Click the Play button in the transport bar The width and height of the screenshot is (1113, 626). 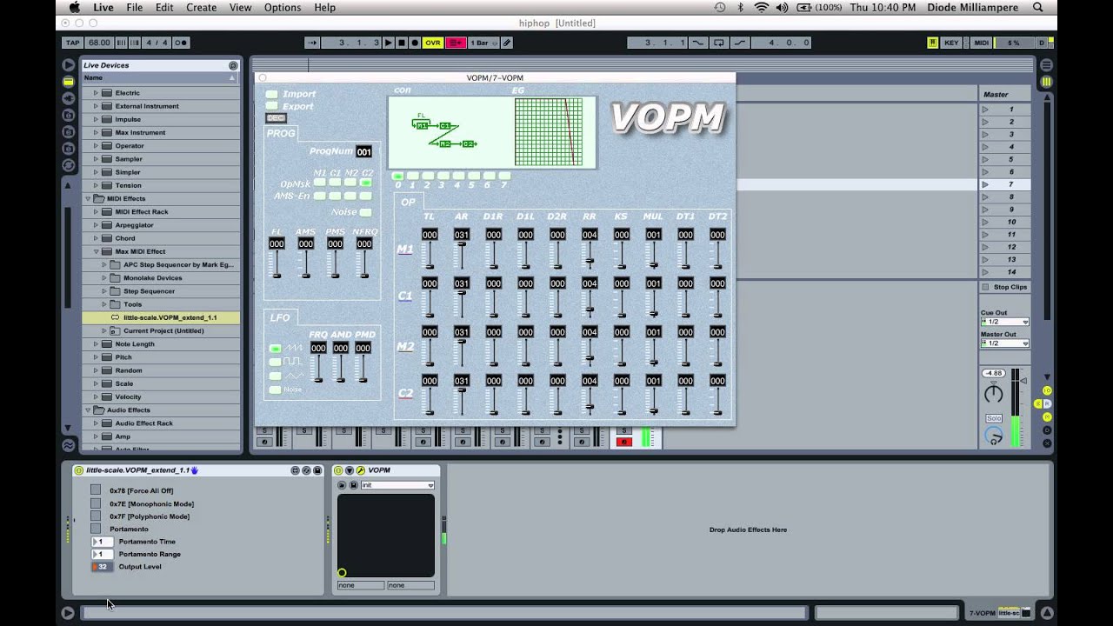pyautogui.click(x=389, y=43)
